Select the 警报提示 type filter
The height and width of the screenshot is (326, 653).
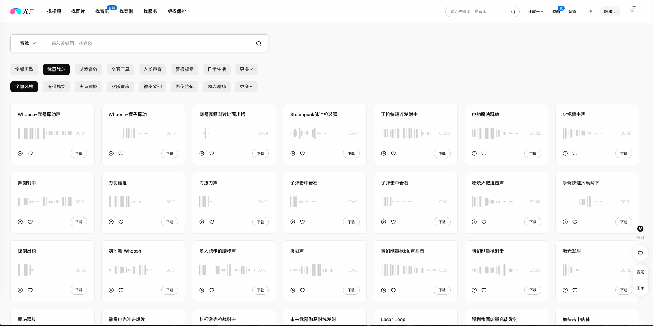tap(184, 69)
